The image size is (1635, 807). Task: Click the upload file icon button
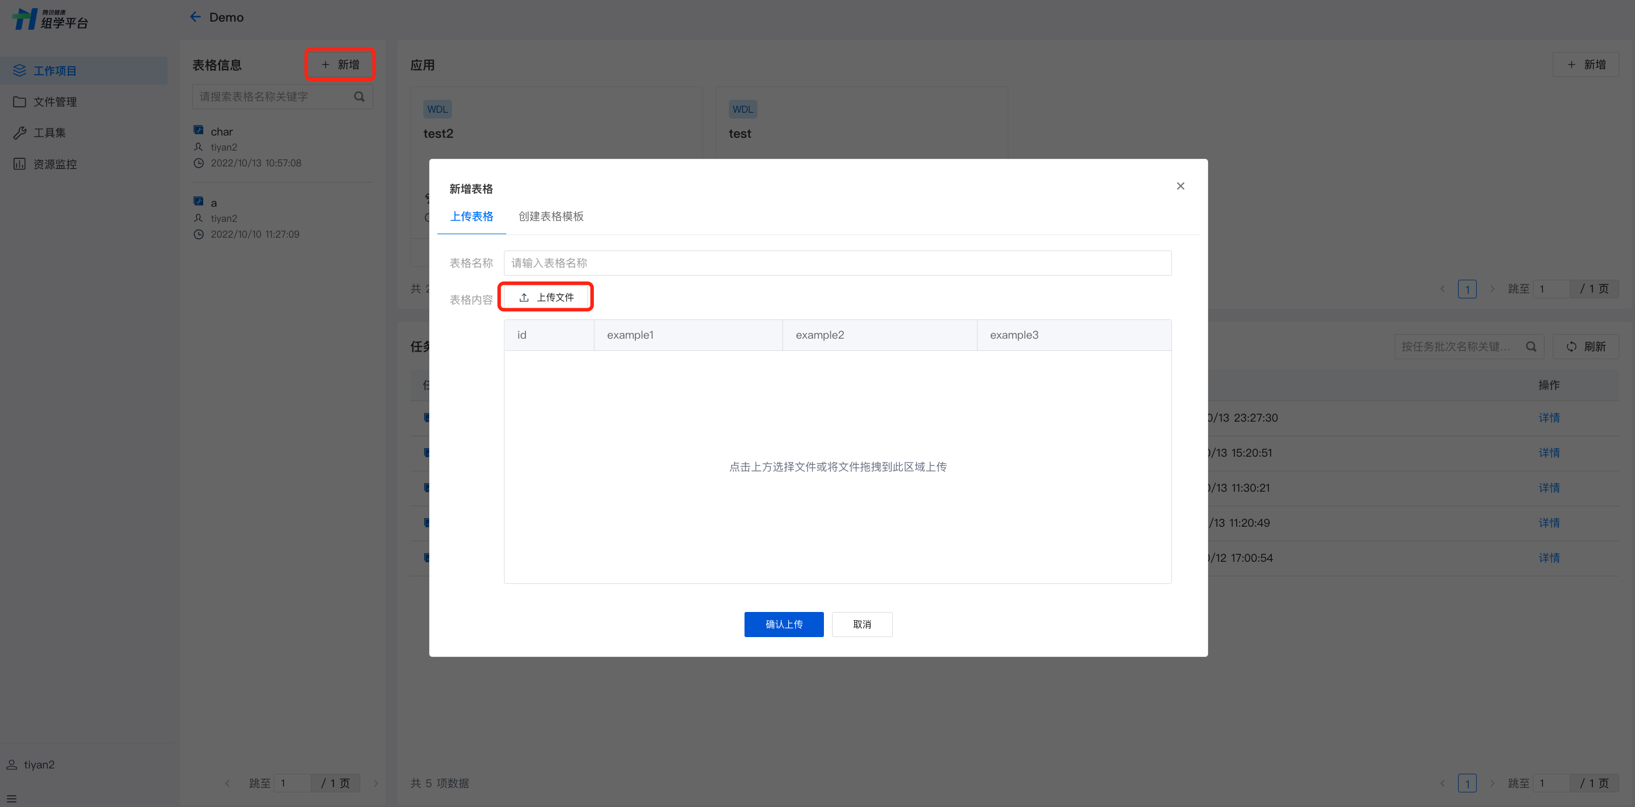click(x=546, y=297)
